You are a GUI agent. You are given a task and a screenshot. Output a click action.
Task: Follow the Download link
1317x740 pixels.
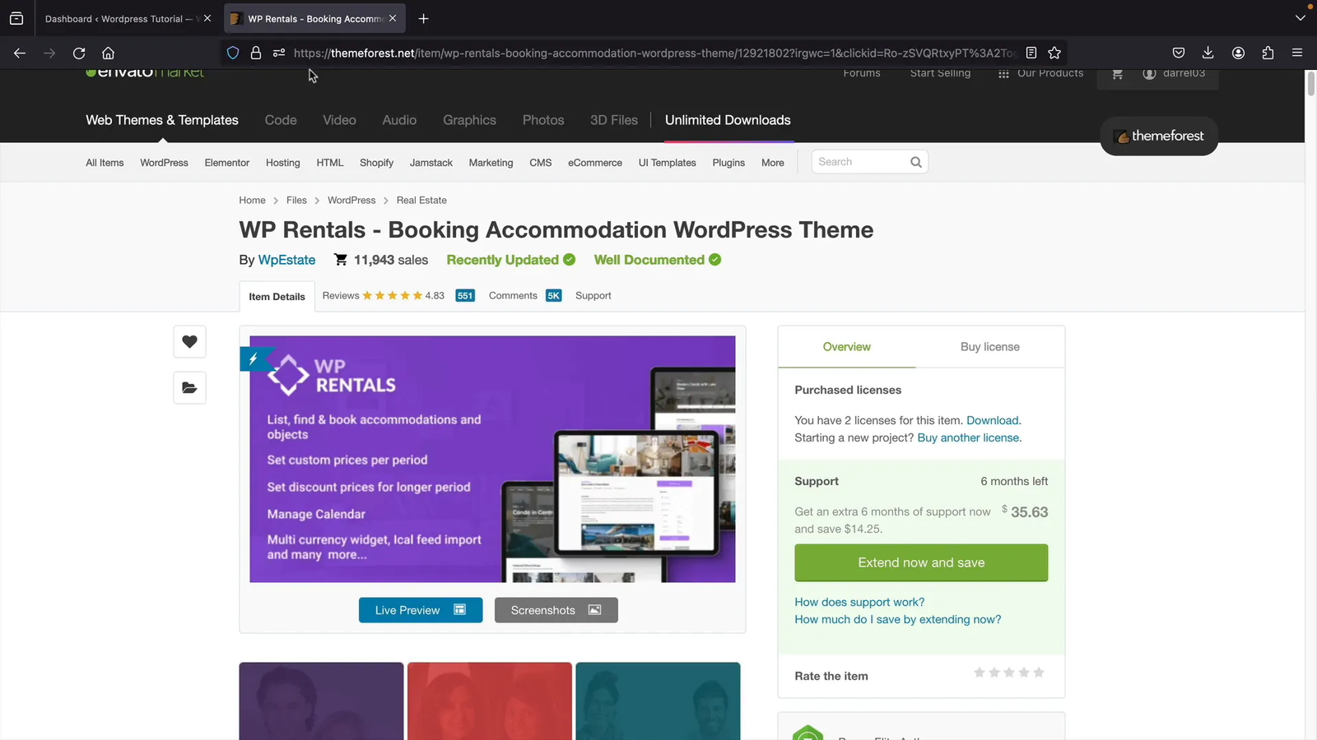[993, 420]
